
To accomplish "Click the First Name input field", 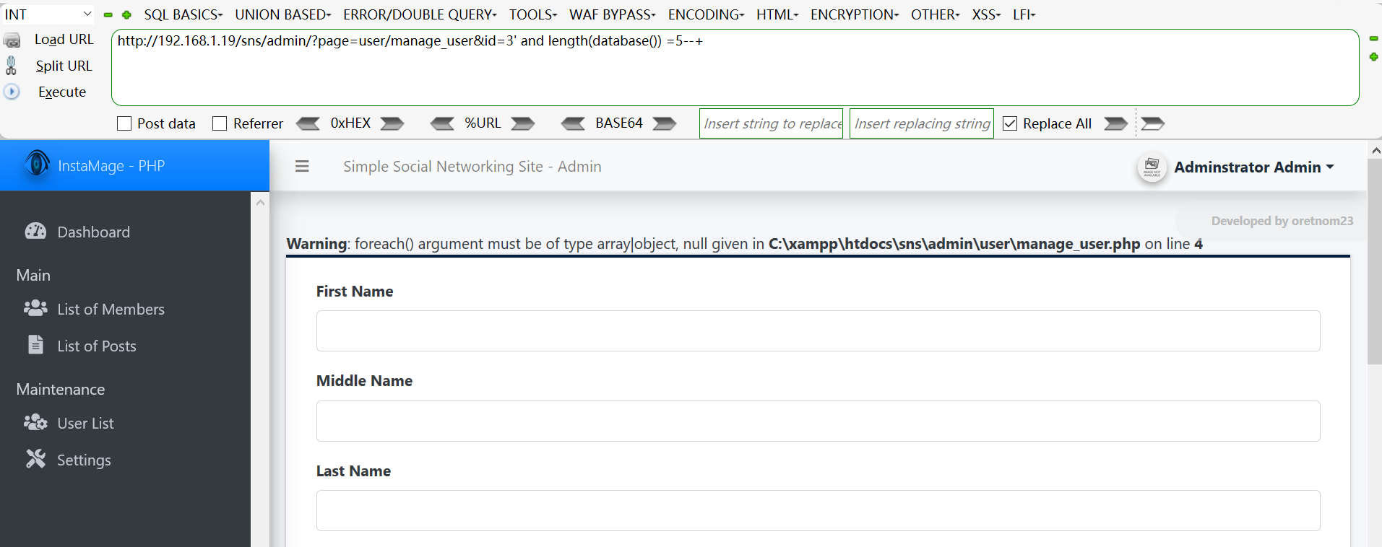I will (818, 331).
